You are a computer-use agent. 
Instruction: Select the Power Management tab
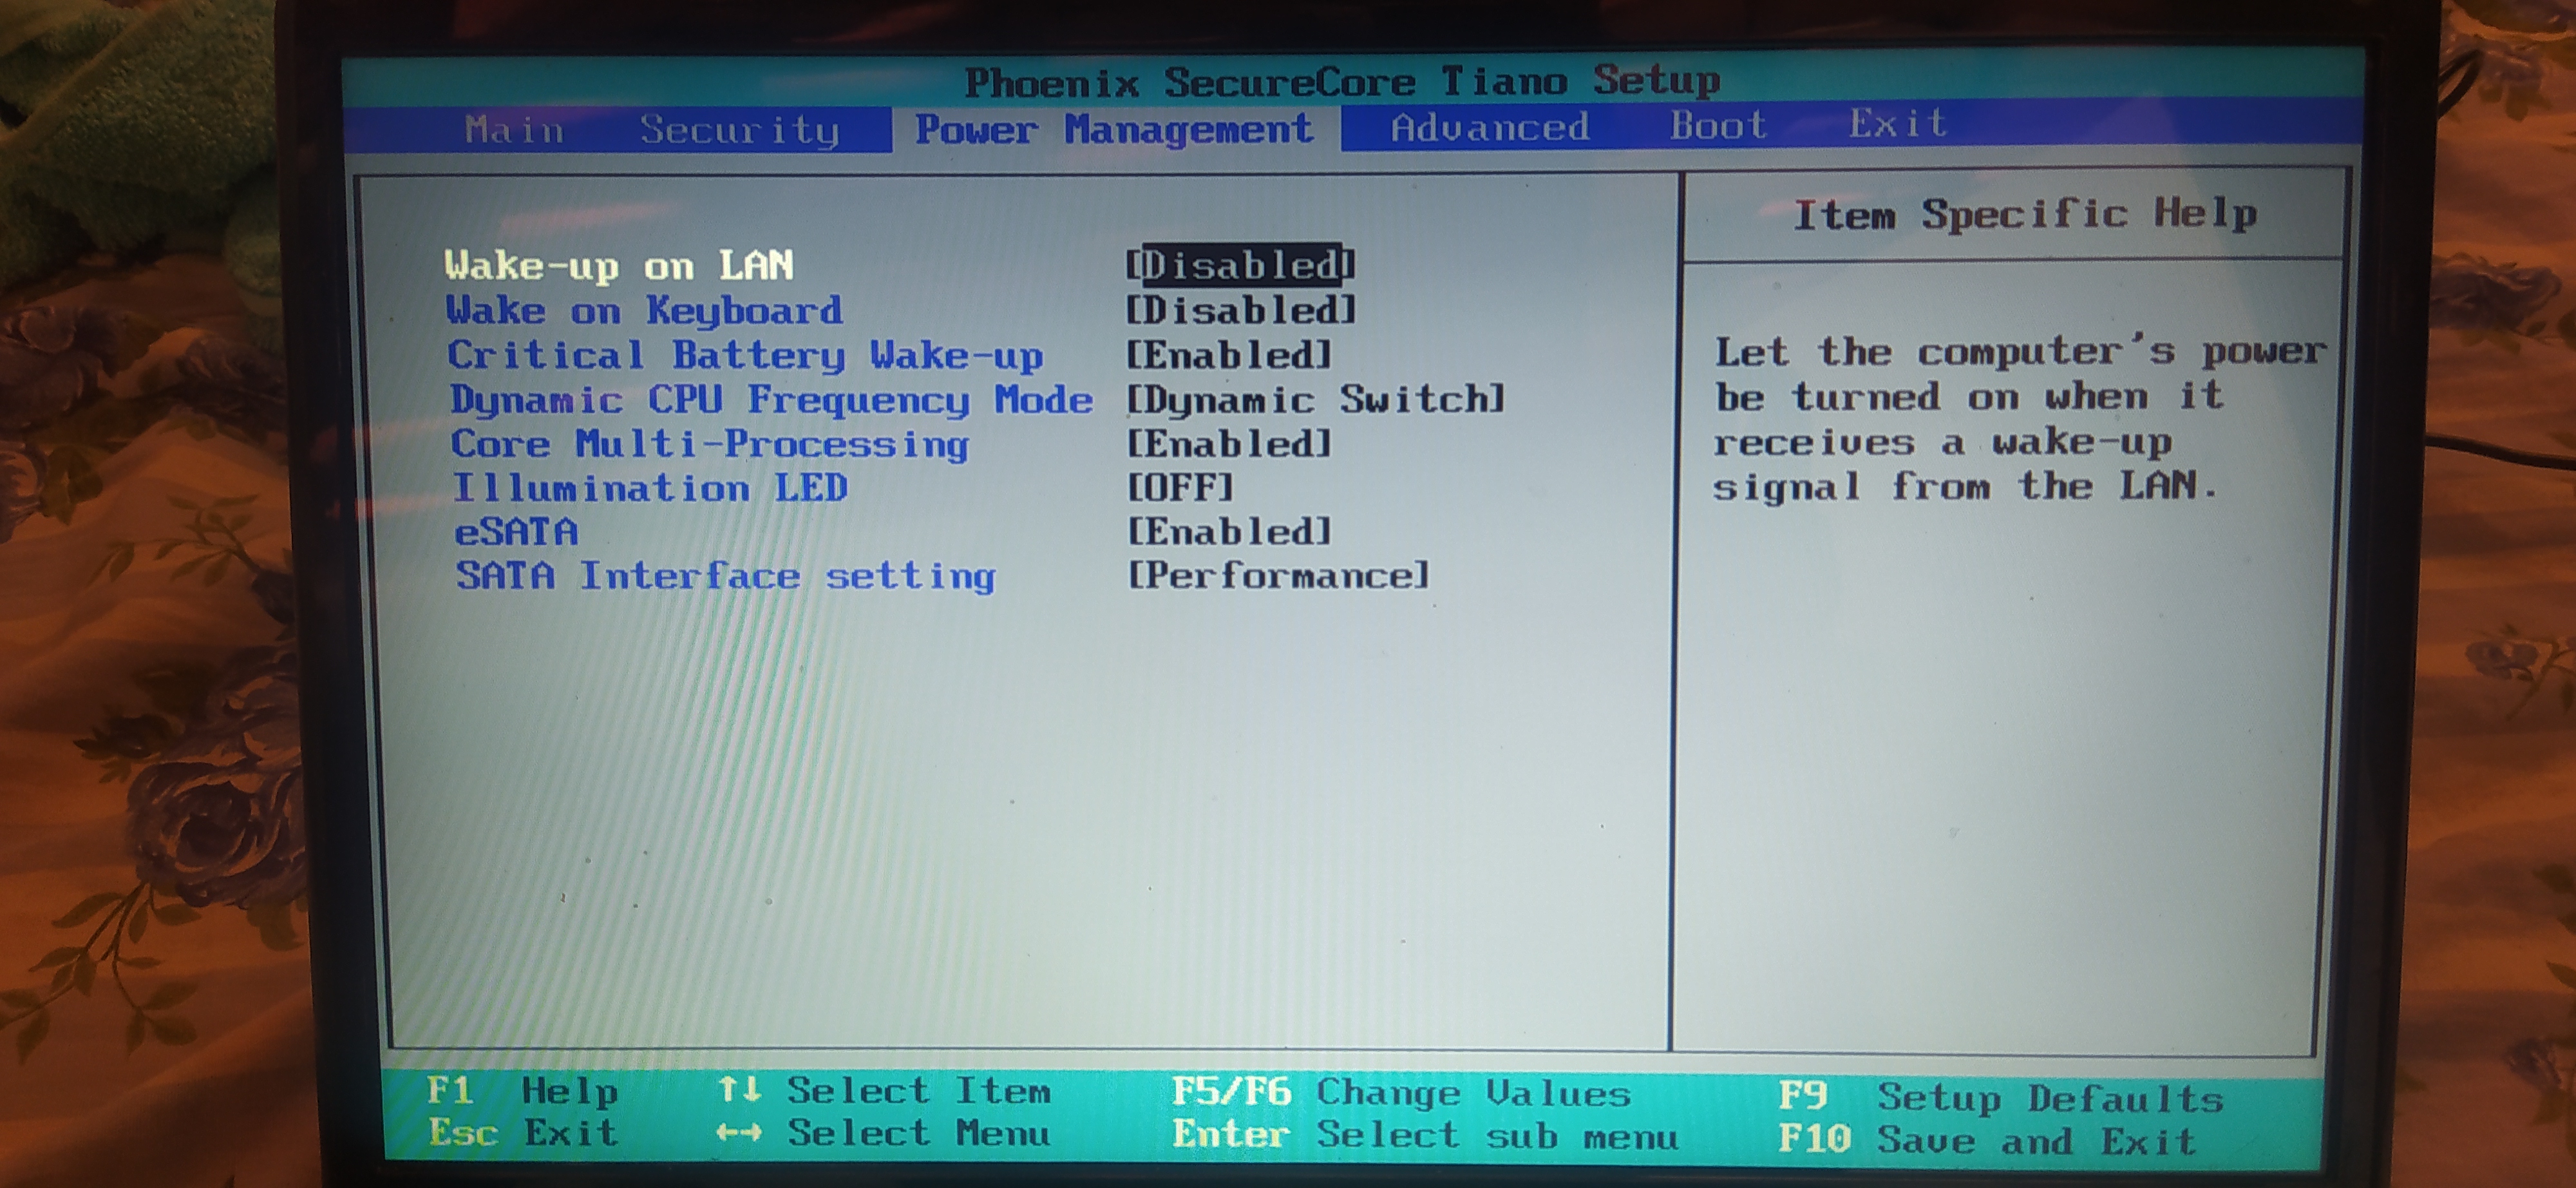coord(1114,130)
